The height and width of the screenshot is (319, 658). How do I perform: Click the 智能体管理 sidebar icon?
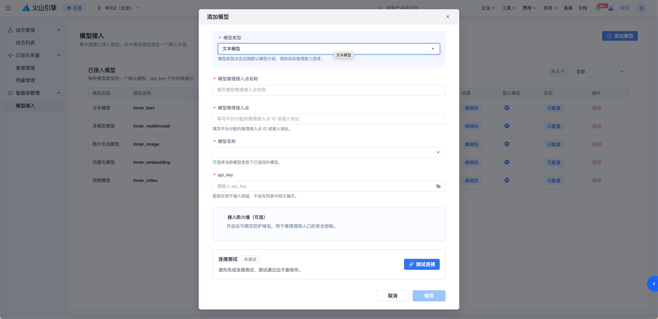coord(10,93)
